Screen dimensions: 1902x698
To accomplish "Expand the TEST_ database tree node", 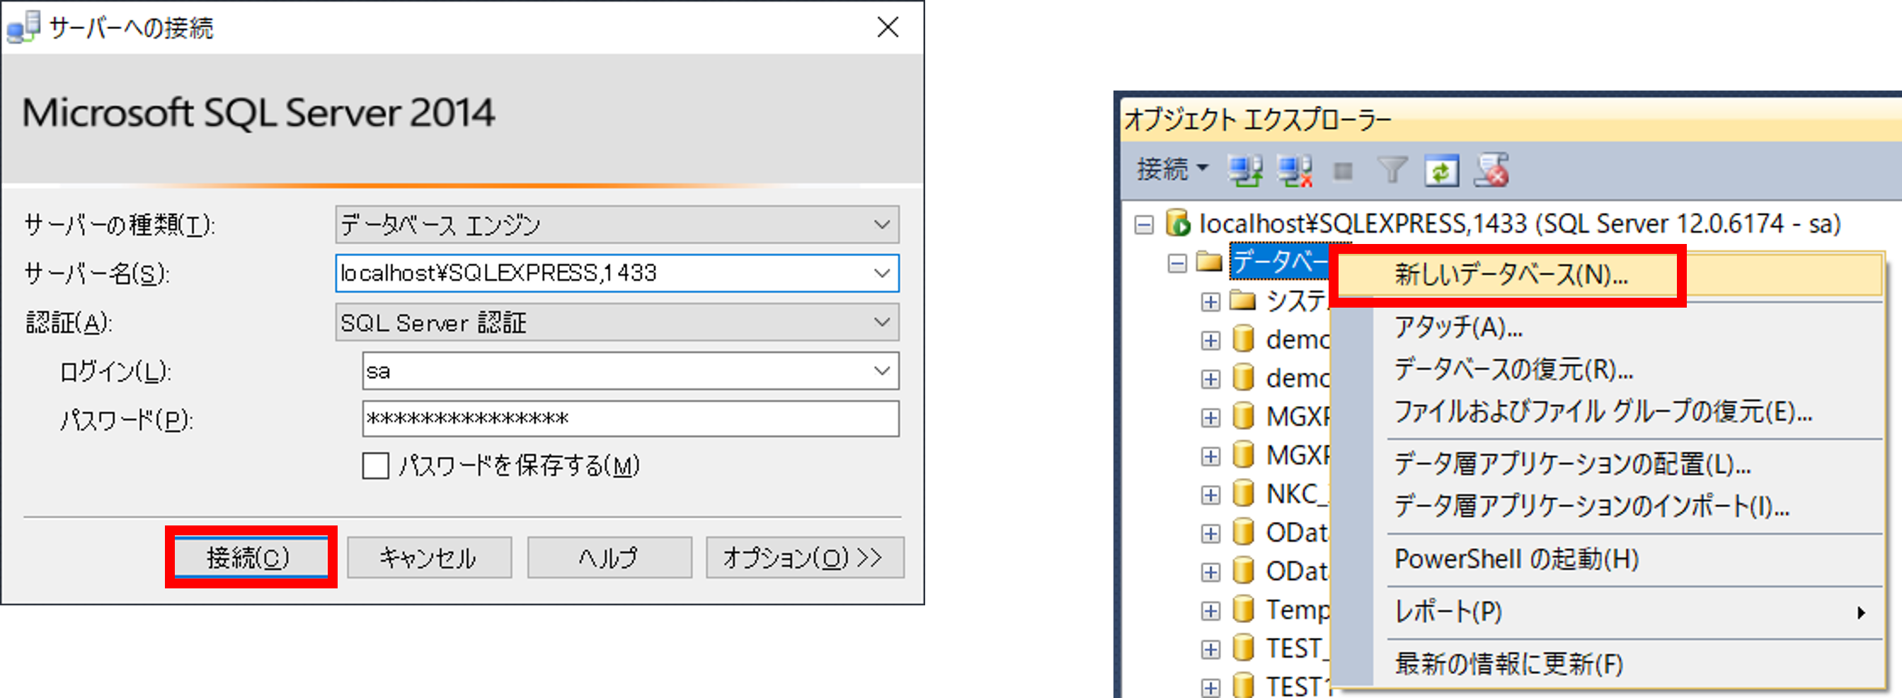I will [1211, 648].
